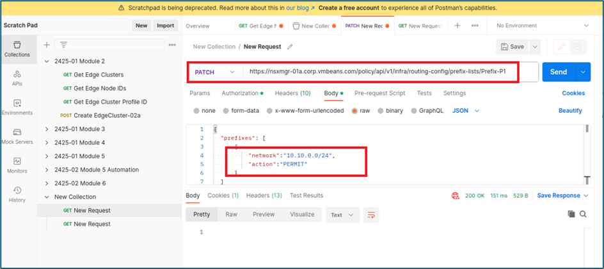Click the plus icon to create collection
Viewport: 604px width, 269px height.
click(47, 45)
